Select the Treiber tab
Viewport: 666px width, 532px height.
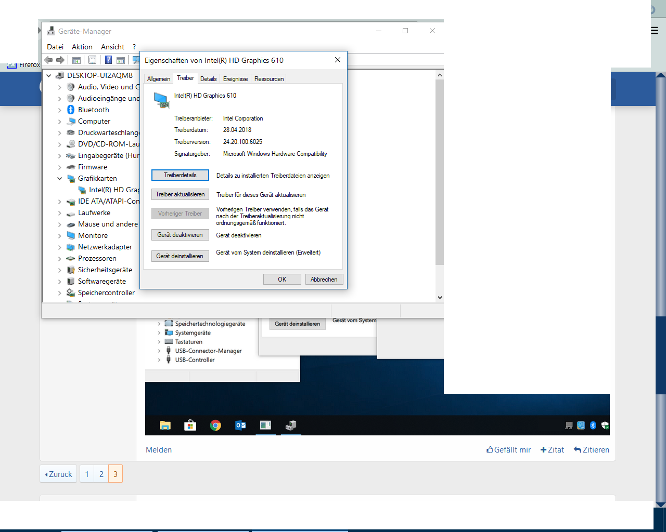click(186, 78)
